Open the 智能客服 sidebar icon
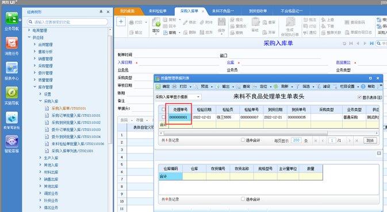This screenshot has width=387, height=212. 12,144
